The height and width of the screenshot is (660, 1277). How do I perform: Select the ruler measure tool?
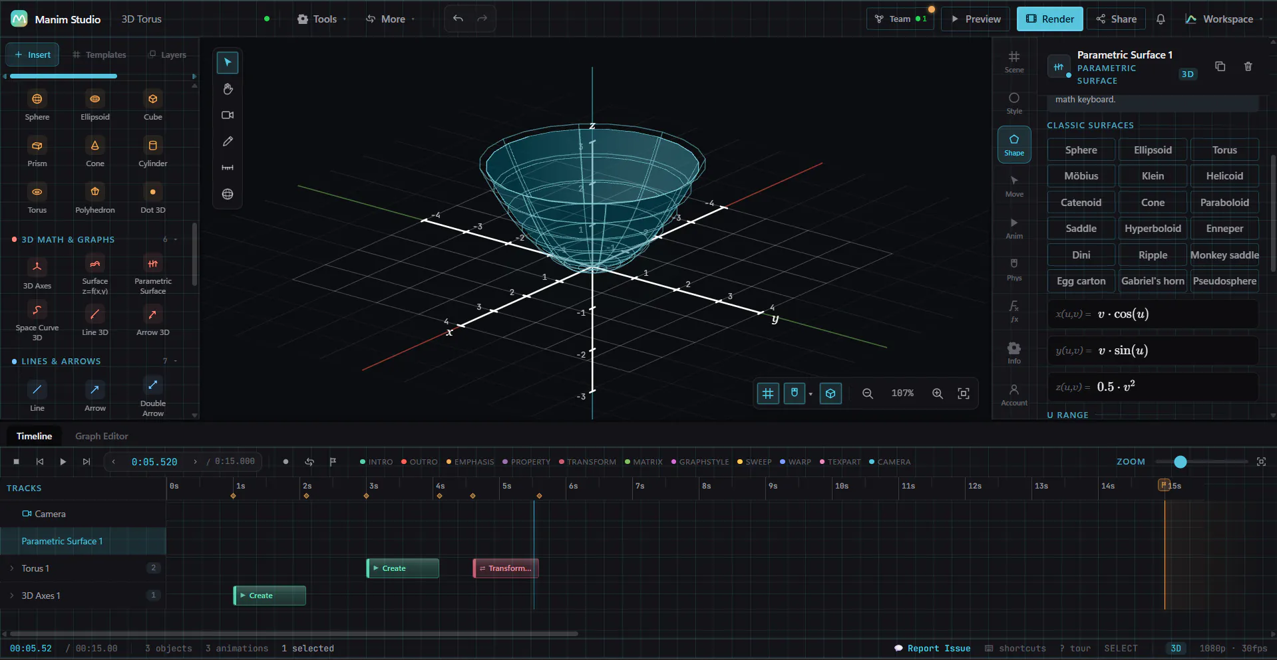228,167
